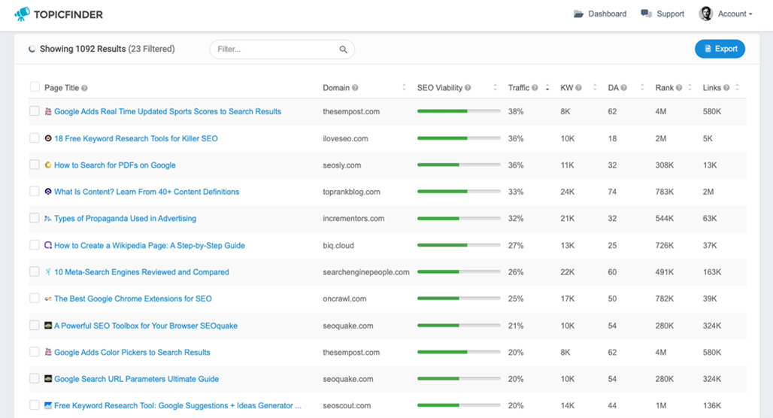Toggle the select-all checkbox in header

point(35,87)
